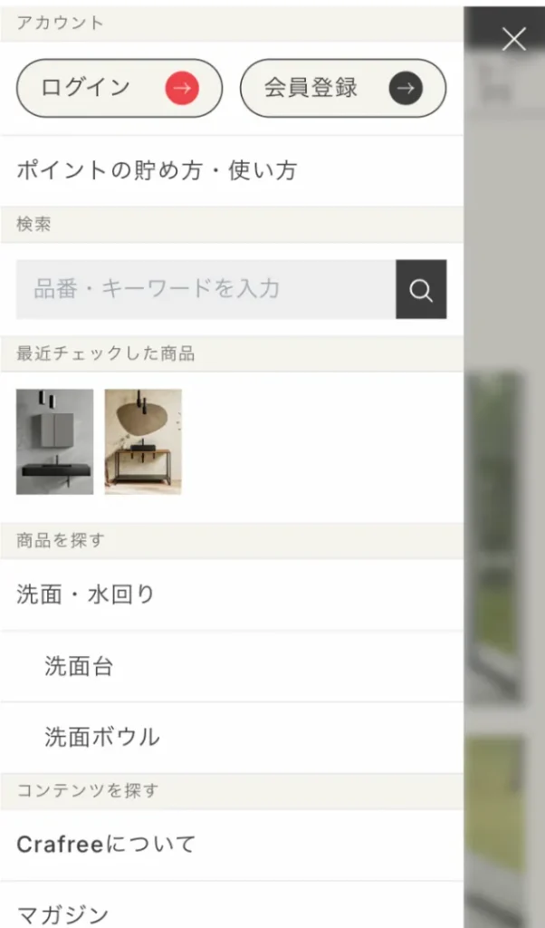This screenshot has width=545, height=928.
Task: Click the 商品を探す section header
Action: point(232,541)
